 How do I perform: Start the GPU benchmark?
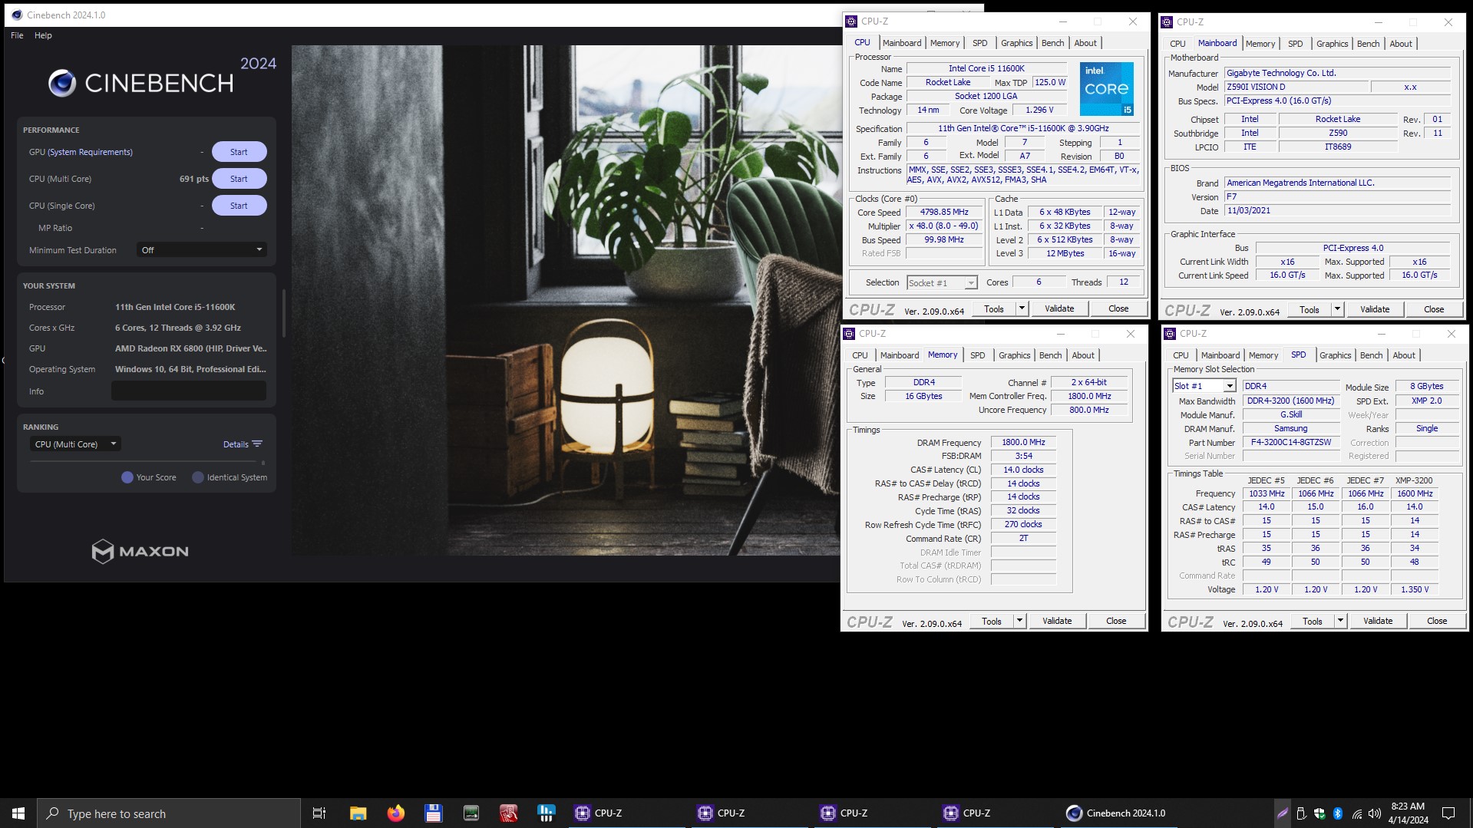[239, 152]
